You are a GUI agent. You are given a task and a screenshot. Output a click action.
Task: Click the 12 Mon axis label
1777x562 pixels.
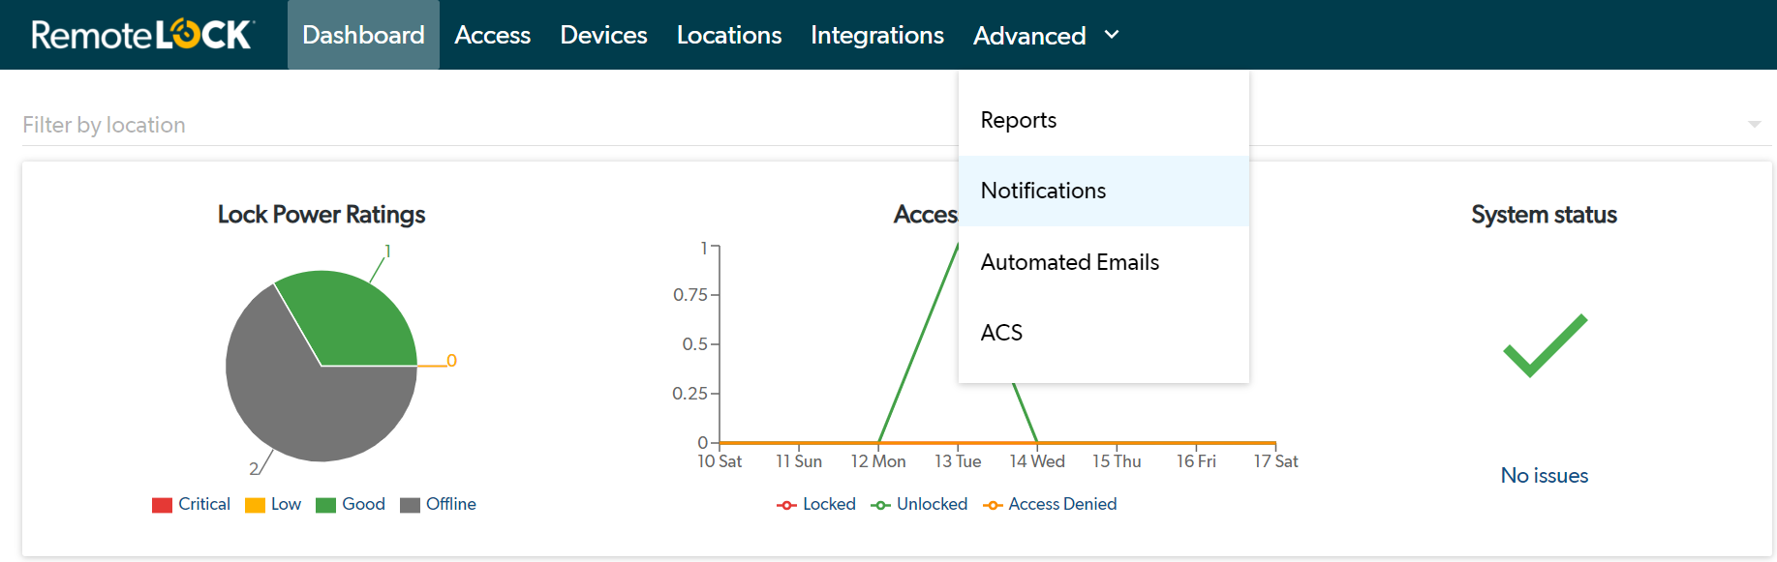878,461
